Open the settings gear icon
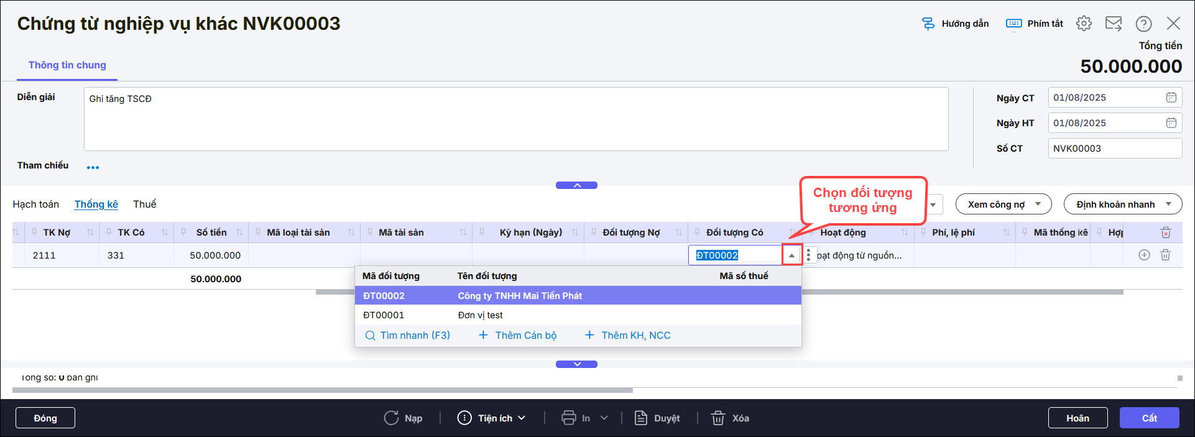The image size is (1195, 437). tap(1084, 24)
